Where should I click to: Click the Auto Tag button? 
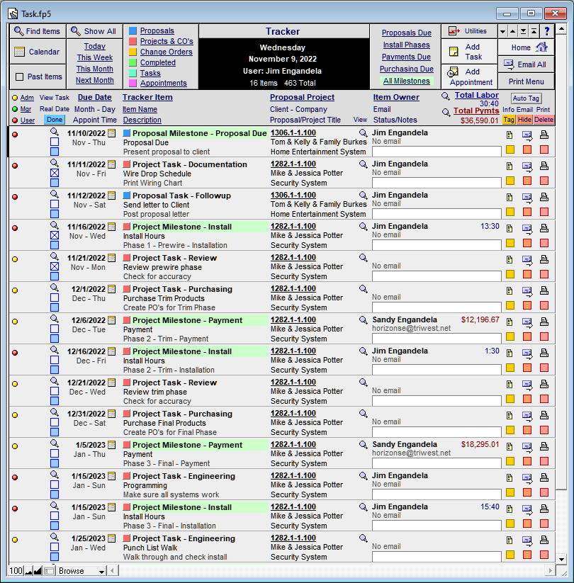526,98
